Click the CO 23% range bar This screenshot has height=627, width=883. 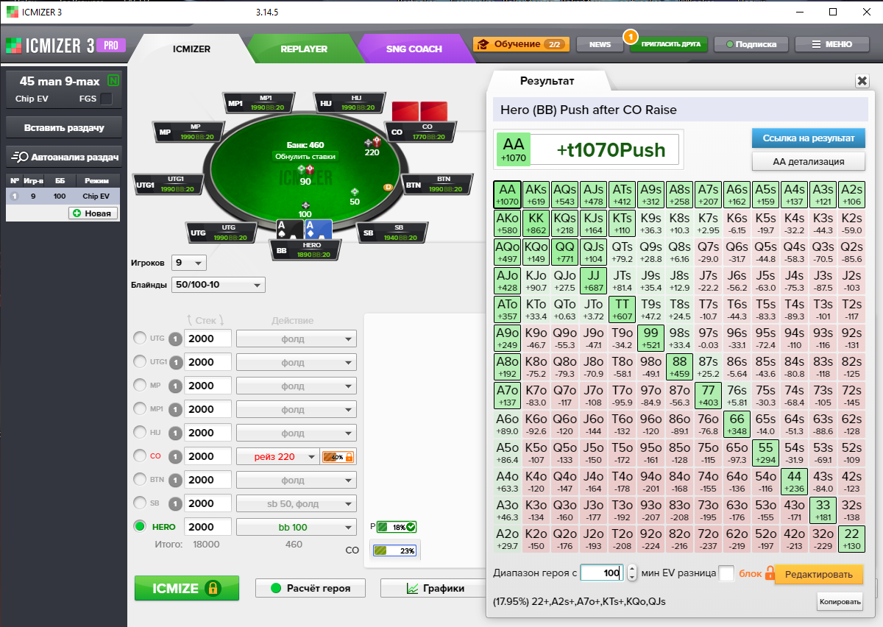(x=395, y=550)
